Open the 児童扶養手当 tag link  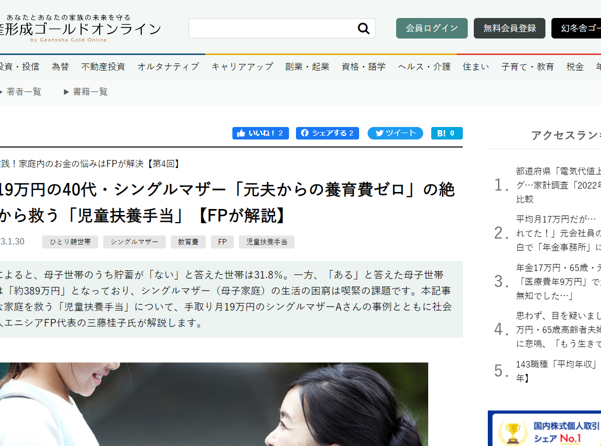tap(266, 241)
